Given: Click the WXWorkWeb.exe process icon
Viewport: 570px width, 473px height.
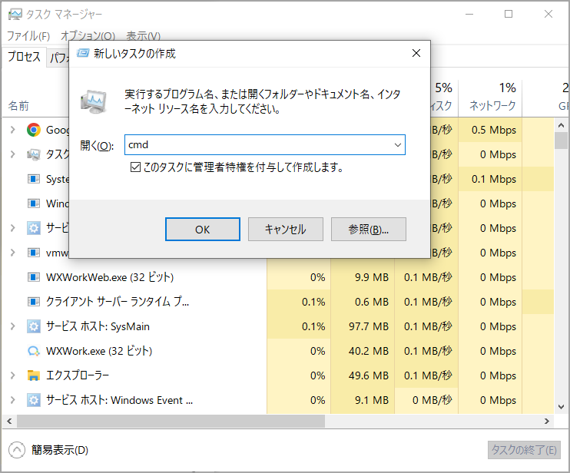Looking at the screenshot, I should [34, 277].
